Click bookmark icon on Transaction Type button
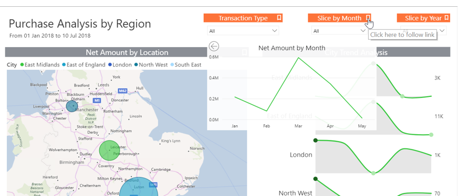Viewport: 468px width, 196px height. pos(279,18)
